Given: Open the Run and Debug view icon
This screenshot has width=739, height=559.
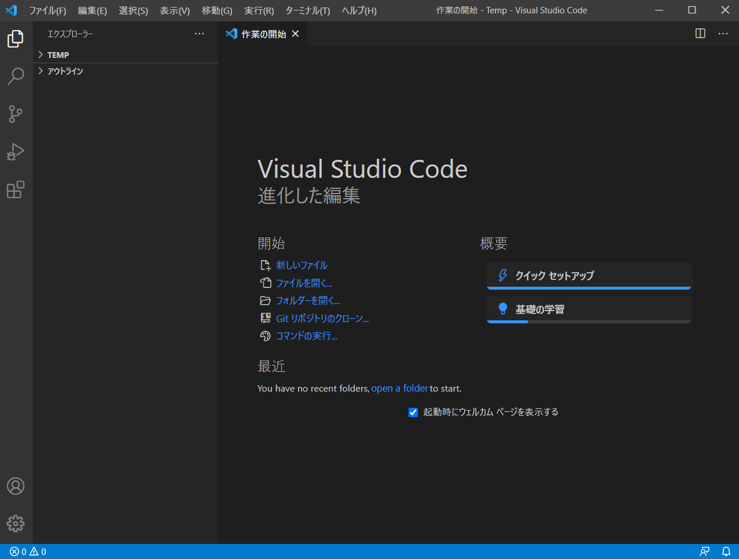Looking at the screenshot, I should tap(16, 152).
